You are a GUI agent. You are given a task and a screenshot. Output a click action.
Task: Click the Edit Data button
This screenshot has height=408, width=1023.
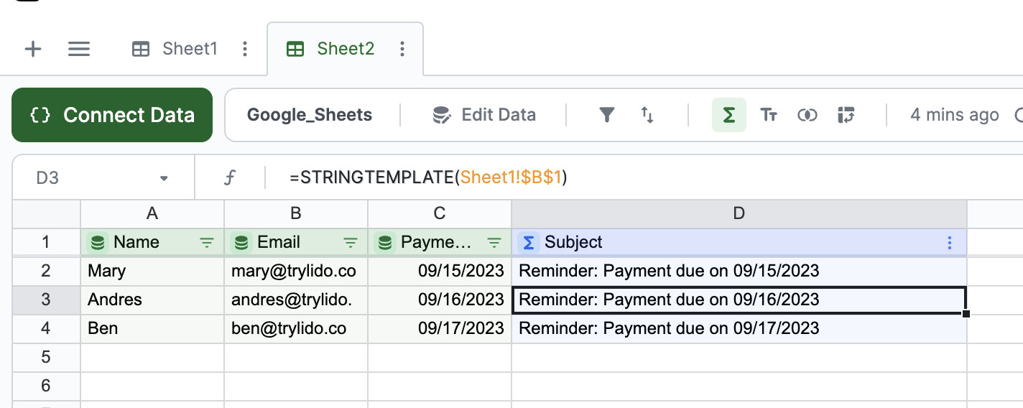[484, 115]
